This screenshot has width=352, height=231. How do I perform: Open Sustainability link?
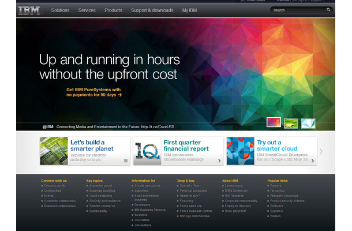pyautogui.click(x=98, y=211)
